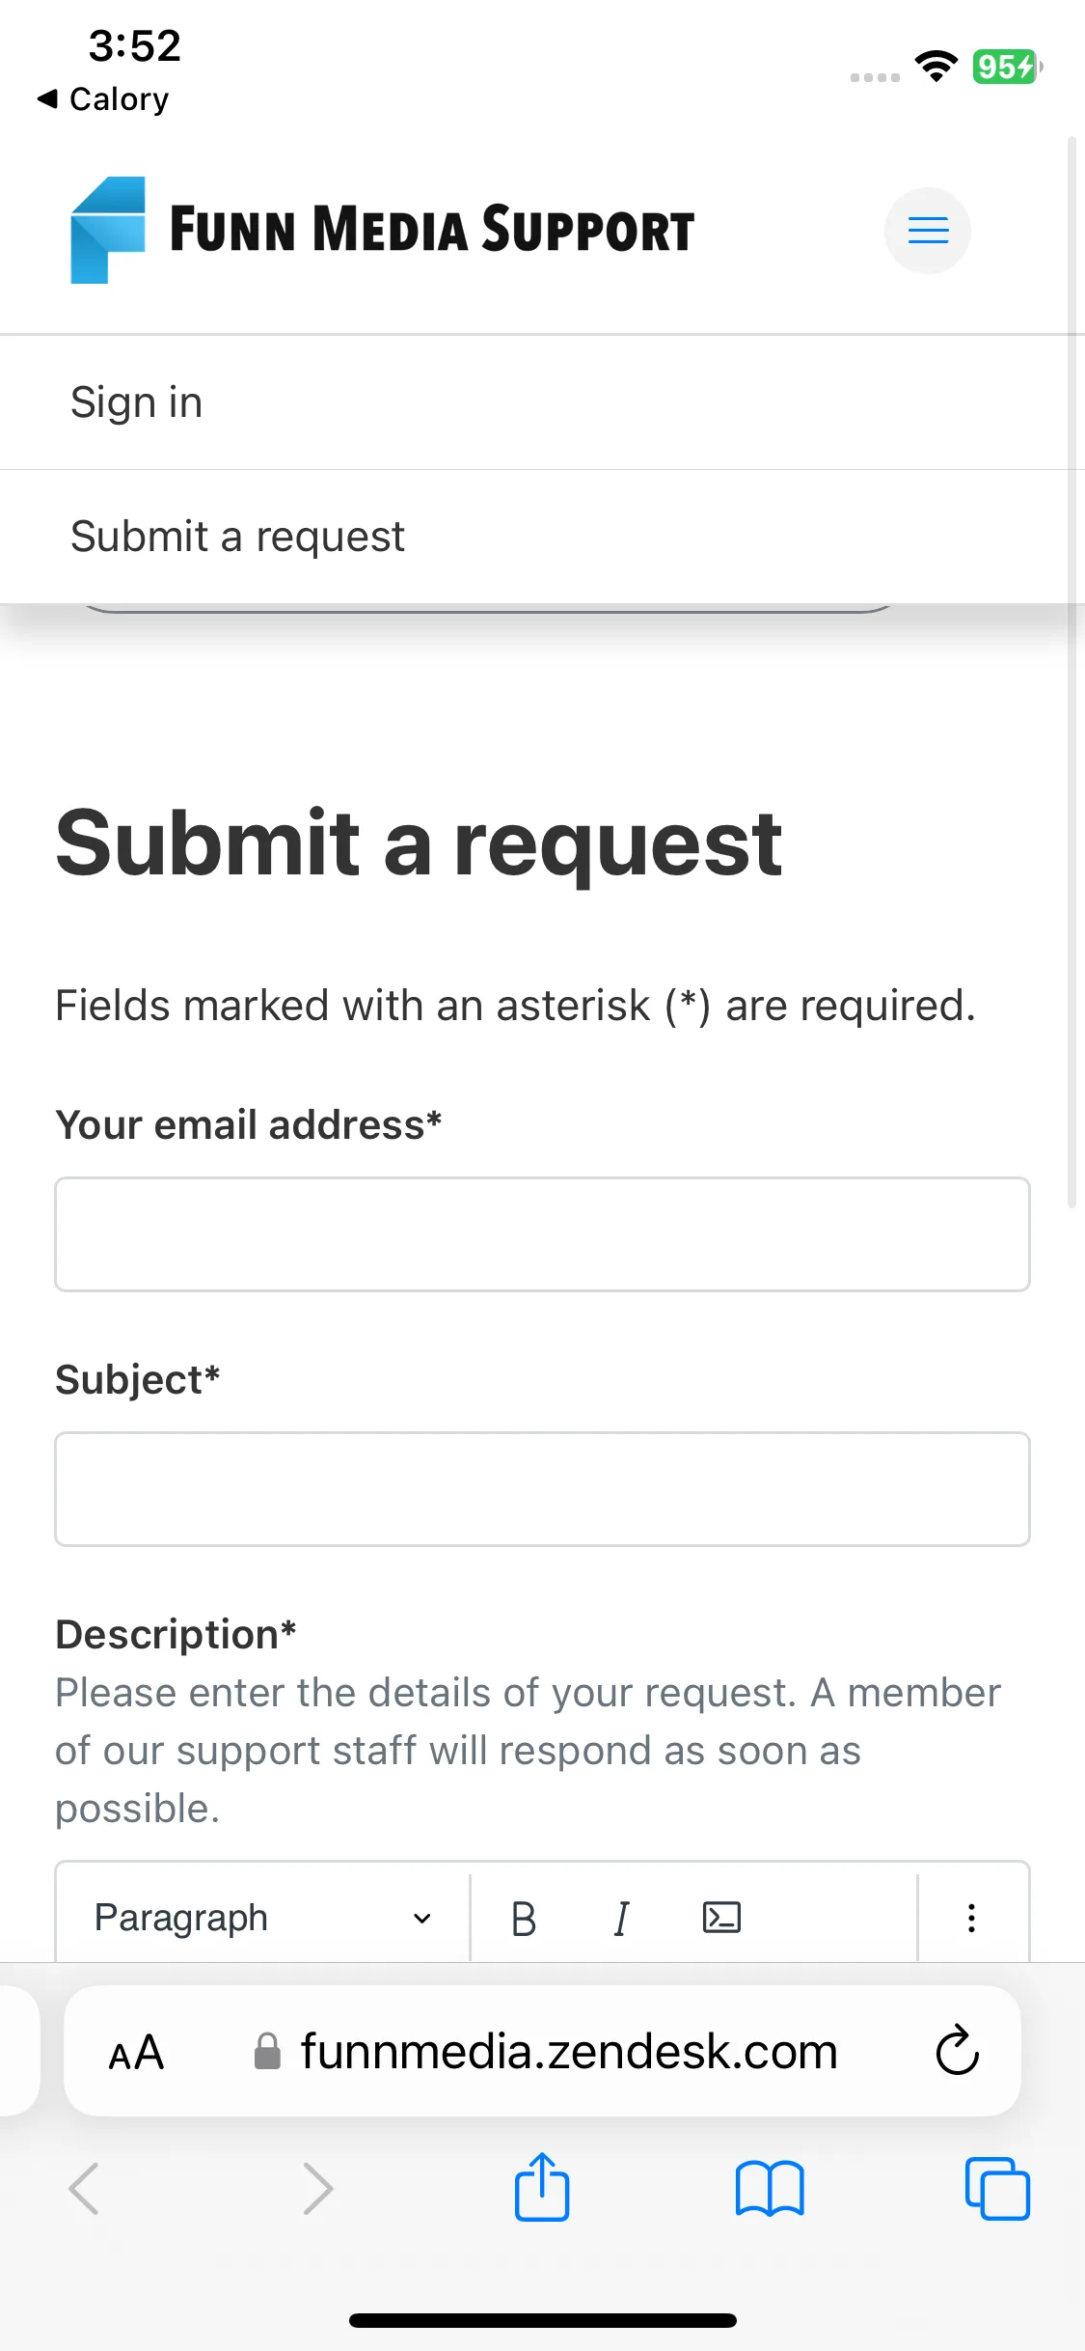Toggle italic formatting in description editor
Screen dimensions: 1085x2351
[x=622, y=1919]
